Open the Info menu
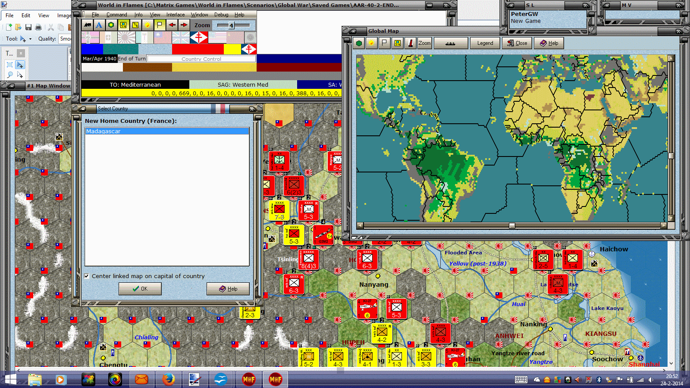The width and height of the screenshot is (690, 388). pyautogui.click(x=138, y=15)
